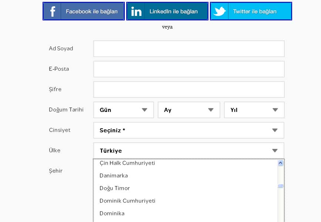Click the Ad Soyad text field
The height and width of the screenshot is (222, 321).
[189, 49]
